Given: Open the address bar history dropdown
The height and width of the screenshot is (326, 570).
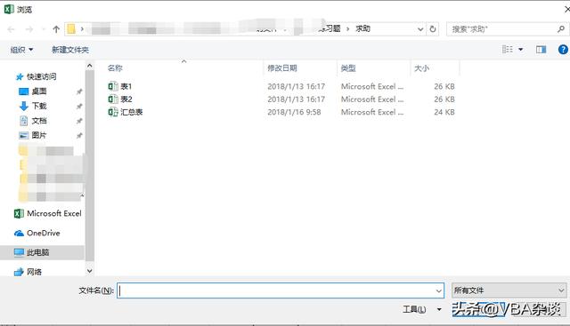Looking at the screenshot, I should tap(420, 29).
